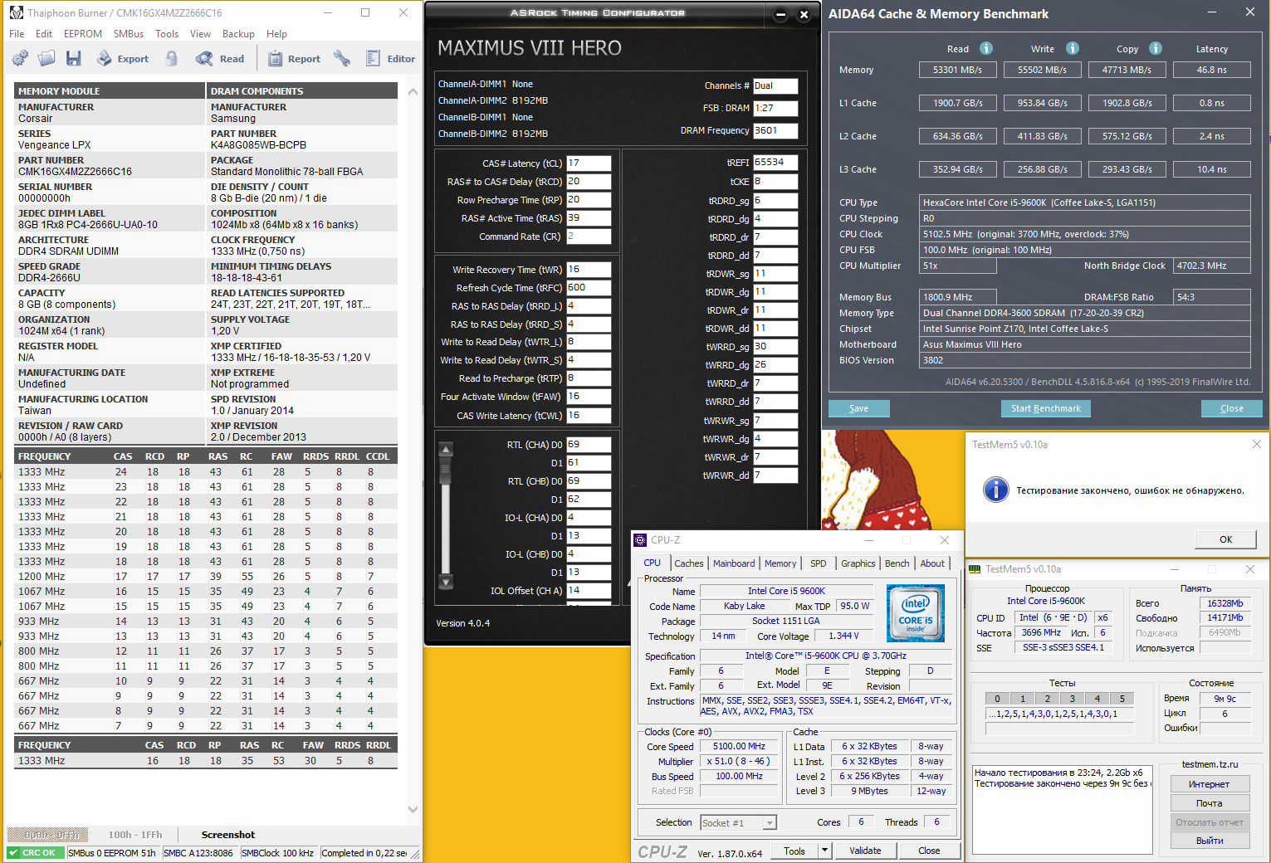Switch to the Bench tab in CPU-Z

pyautogui.click(x=897, y=563)
